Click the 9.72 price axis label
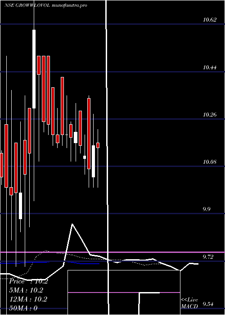Viewport: 225px width, 315px height. point(210,257)
